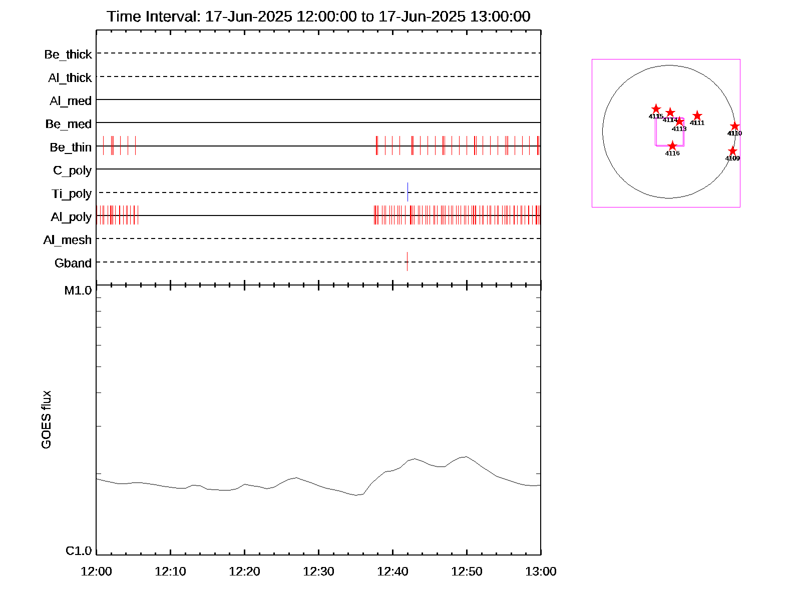Click the red star for region 4116

(x=672, y=146)
